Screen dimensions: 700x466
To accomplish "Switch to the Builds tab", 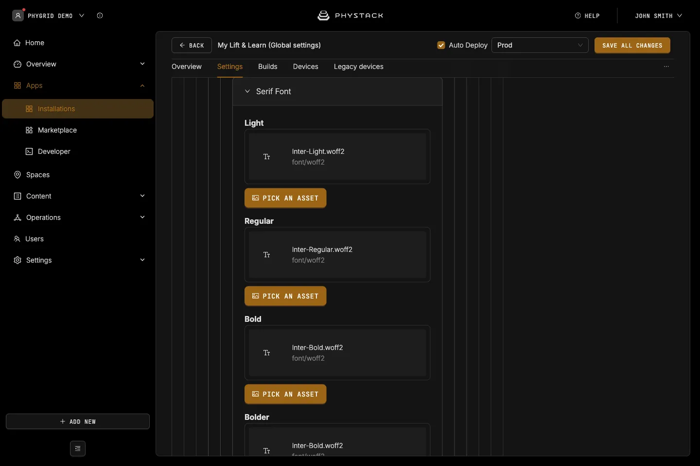I will (x=268, y=67).
